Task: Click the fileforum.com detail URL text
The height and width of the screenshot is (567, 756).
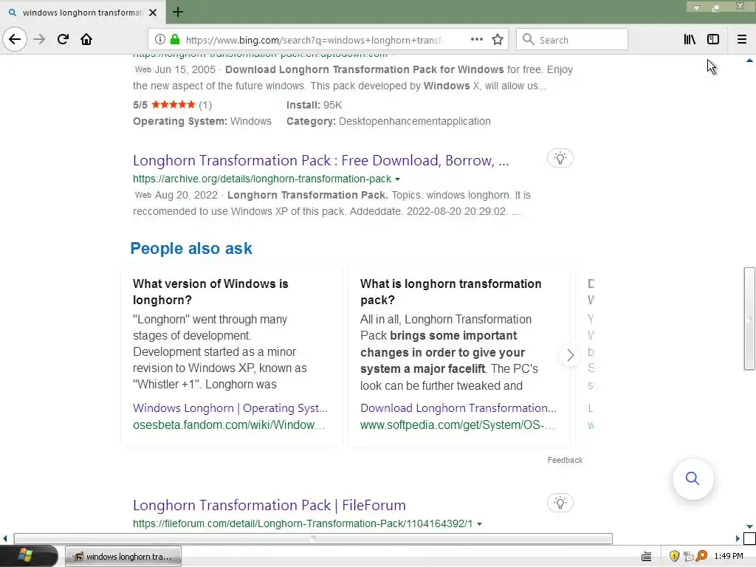Action: point(302,523)
